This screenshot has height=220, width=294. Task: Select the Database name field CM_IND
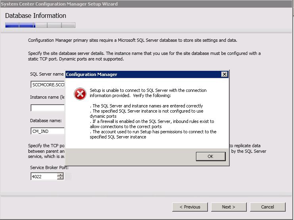tap(48, 131)
